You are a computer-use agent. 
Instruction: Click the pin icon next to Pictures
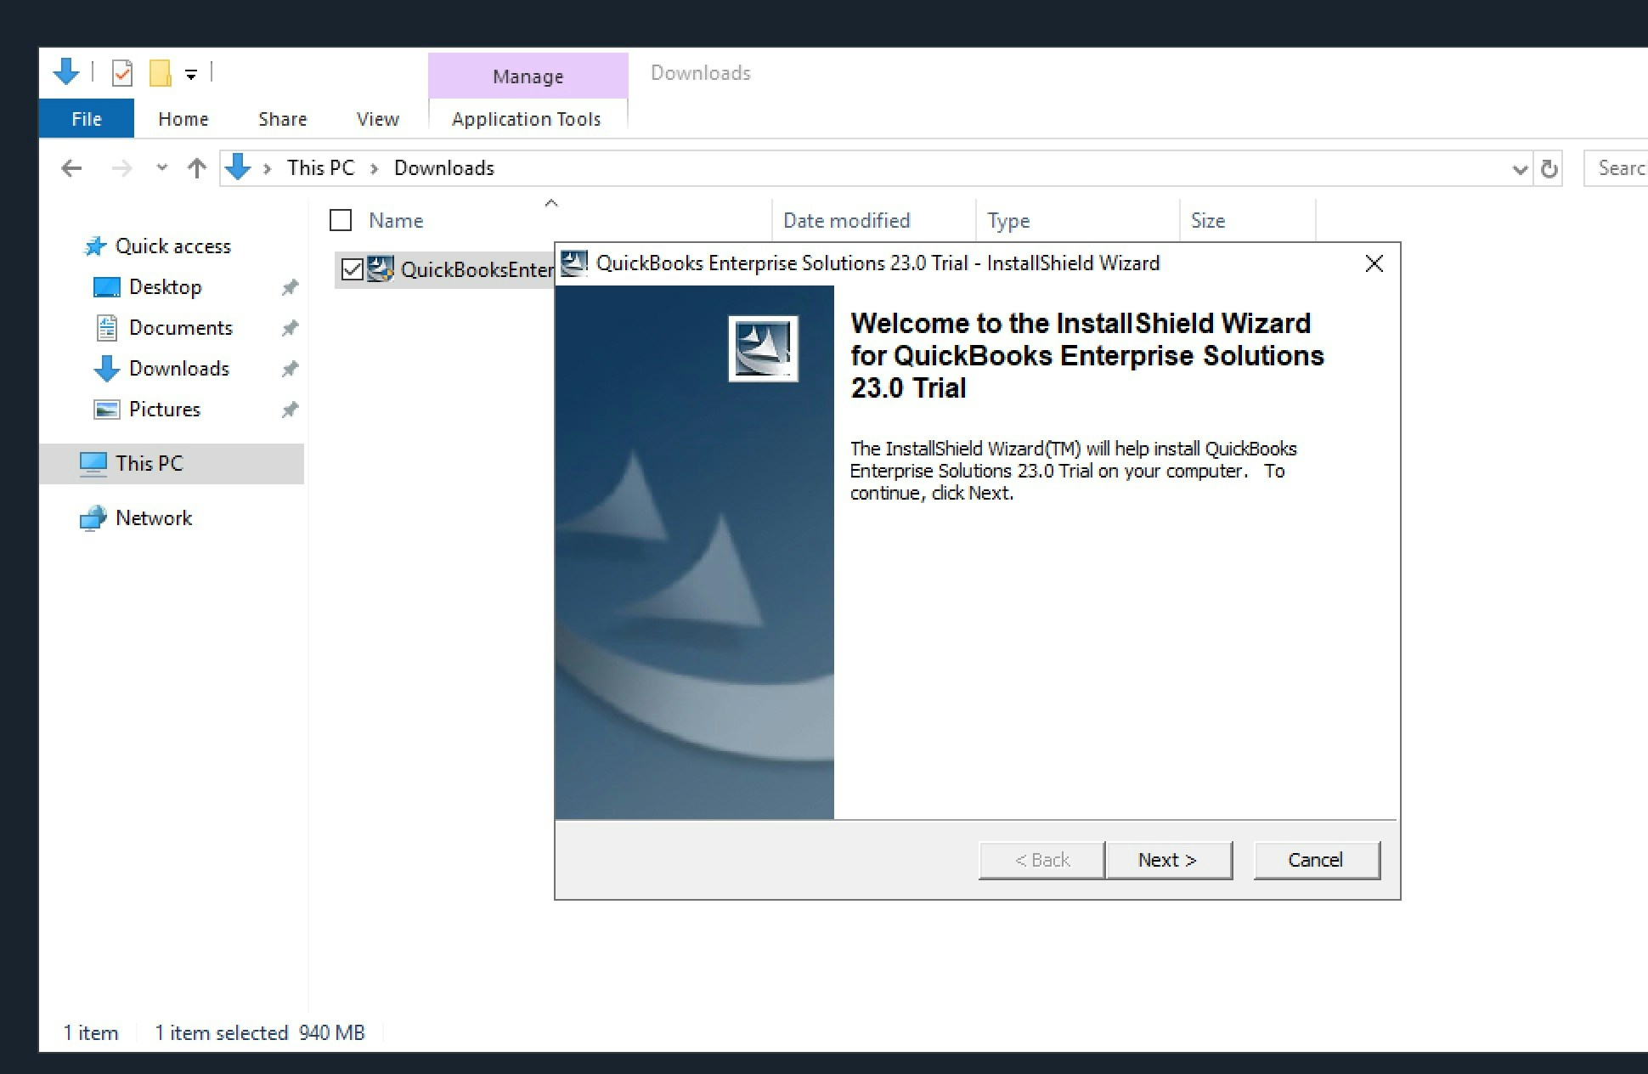tap(290, 410)
